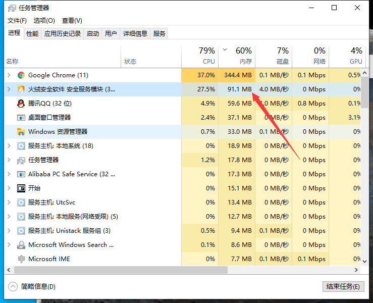Expand the 火绒安全软件 安全服务模块 group
This screenshot has height=303, width=373.
point(9,89)
